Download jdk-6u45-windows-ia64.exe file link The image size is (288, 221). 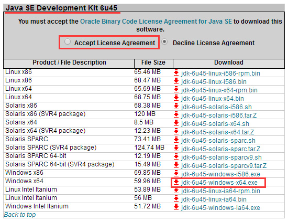(220, 208)
